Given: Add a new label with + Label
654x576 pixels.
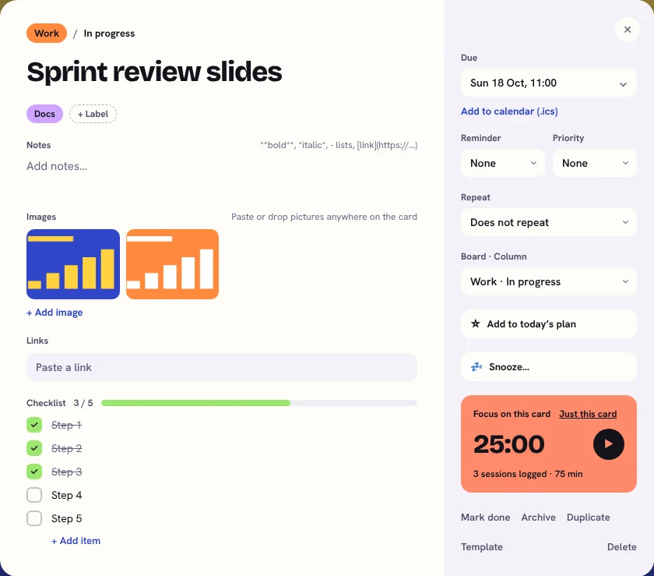Looking at the screenshot, I should click(x=93, y=114).
